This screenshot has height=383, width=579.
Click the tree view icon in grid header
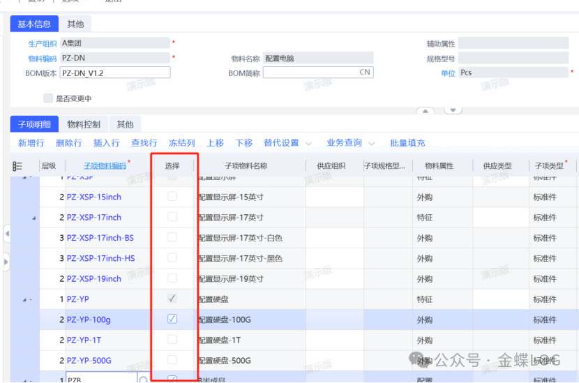point(17,166)
